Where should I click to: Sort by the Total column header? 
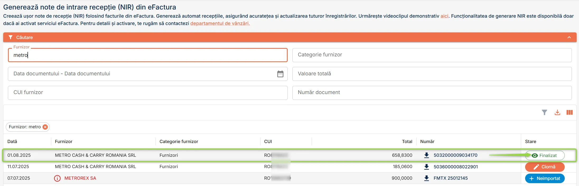[x=407, y=141]
